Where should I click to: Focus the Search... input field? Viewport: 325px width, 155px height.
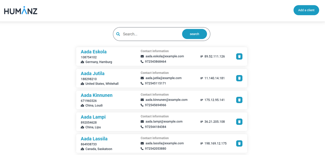click(x=152, y=34)
